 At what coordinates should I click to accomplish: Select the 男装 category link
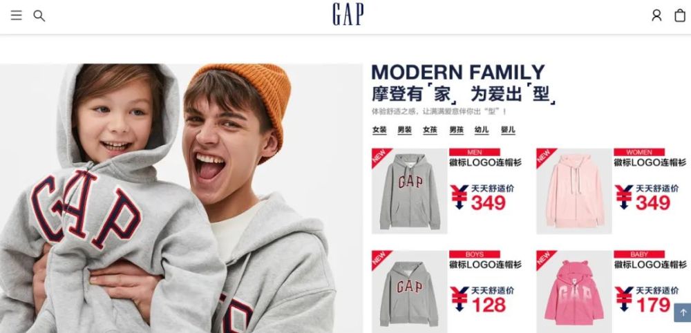404,130
